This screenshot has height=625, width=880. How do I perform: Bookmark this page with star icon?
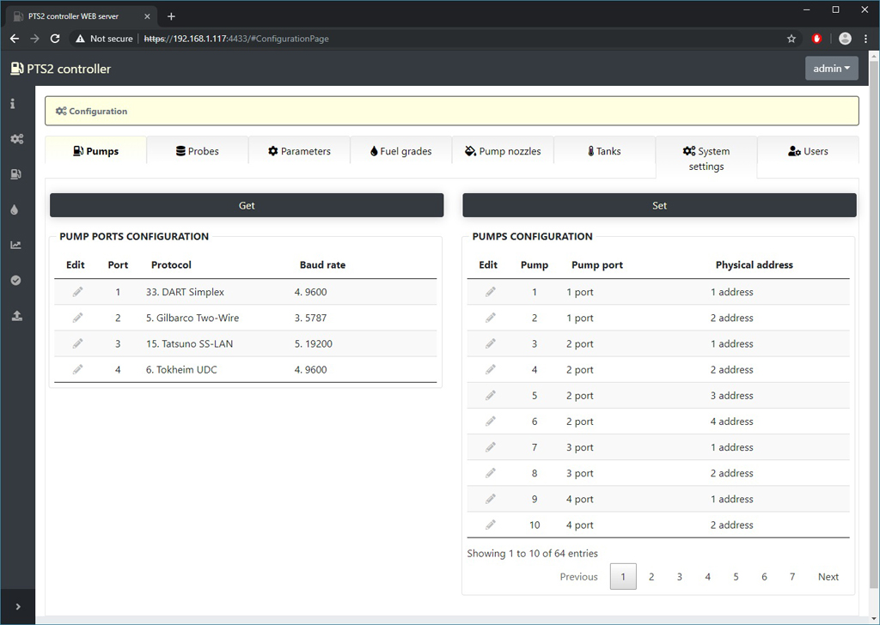click(791, 39)
